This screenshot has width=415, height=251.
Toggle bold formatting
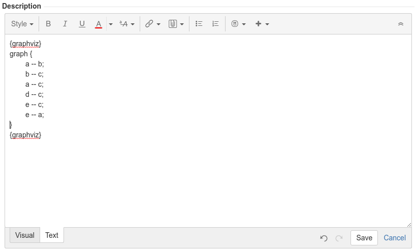click(x=48, y=24)
